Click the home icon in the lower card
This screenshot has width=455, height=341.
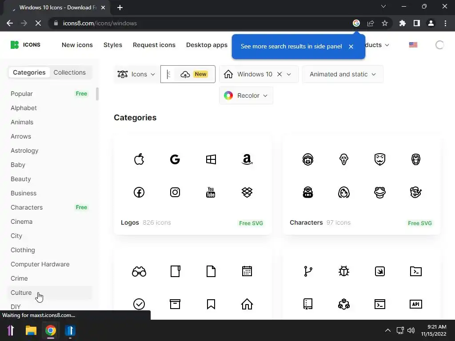click(247, 304)
